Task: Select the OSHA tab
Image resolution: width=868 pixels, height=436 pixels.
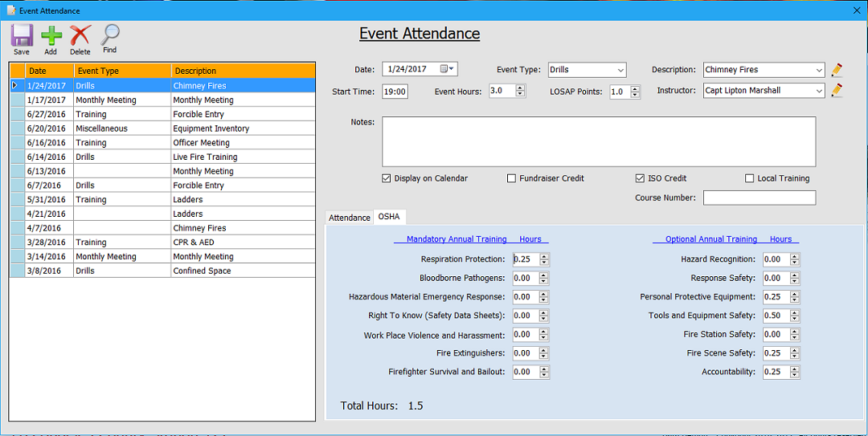Action: [389, 217]
